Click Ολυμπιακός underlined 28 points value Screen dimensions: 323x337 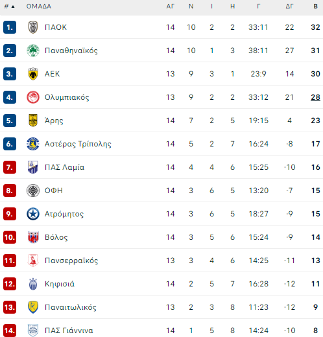pyautogui.click(x=315, y=97)
